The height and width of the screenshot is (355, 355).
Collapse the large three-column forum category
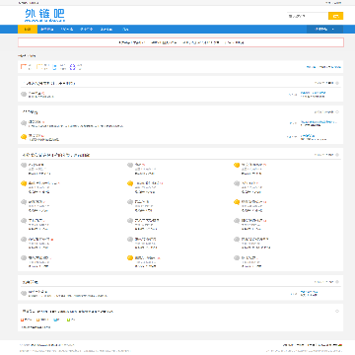point(337,155)
